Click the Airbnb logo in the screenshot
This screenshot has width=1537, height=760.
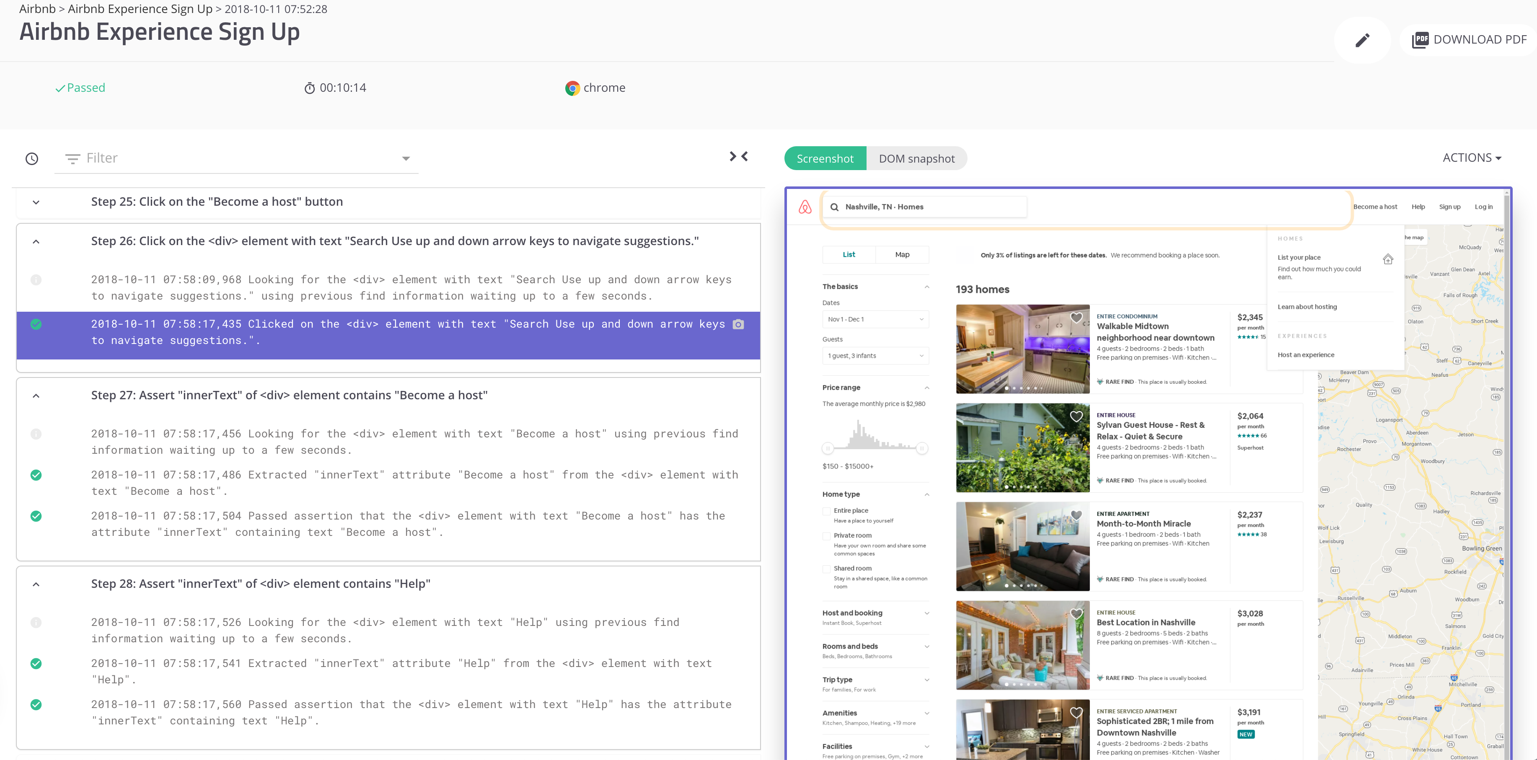click(805, 207)
